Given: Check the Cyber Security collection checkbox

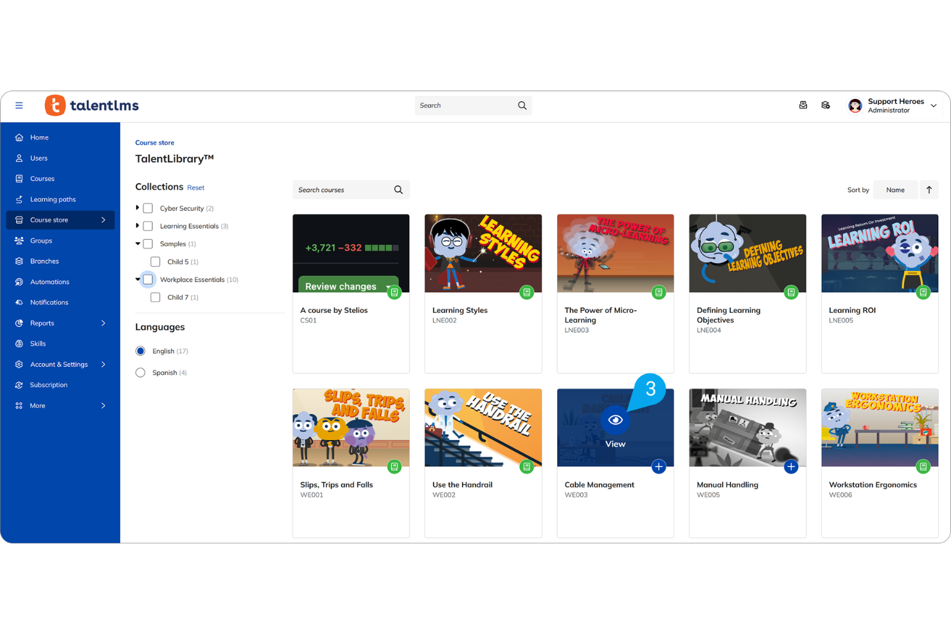Looking at the screenshot, I should pyautogui.click(x=148, y=208).
